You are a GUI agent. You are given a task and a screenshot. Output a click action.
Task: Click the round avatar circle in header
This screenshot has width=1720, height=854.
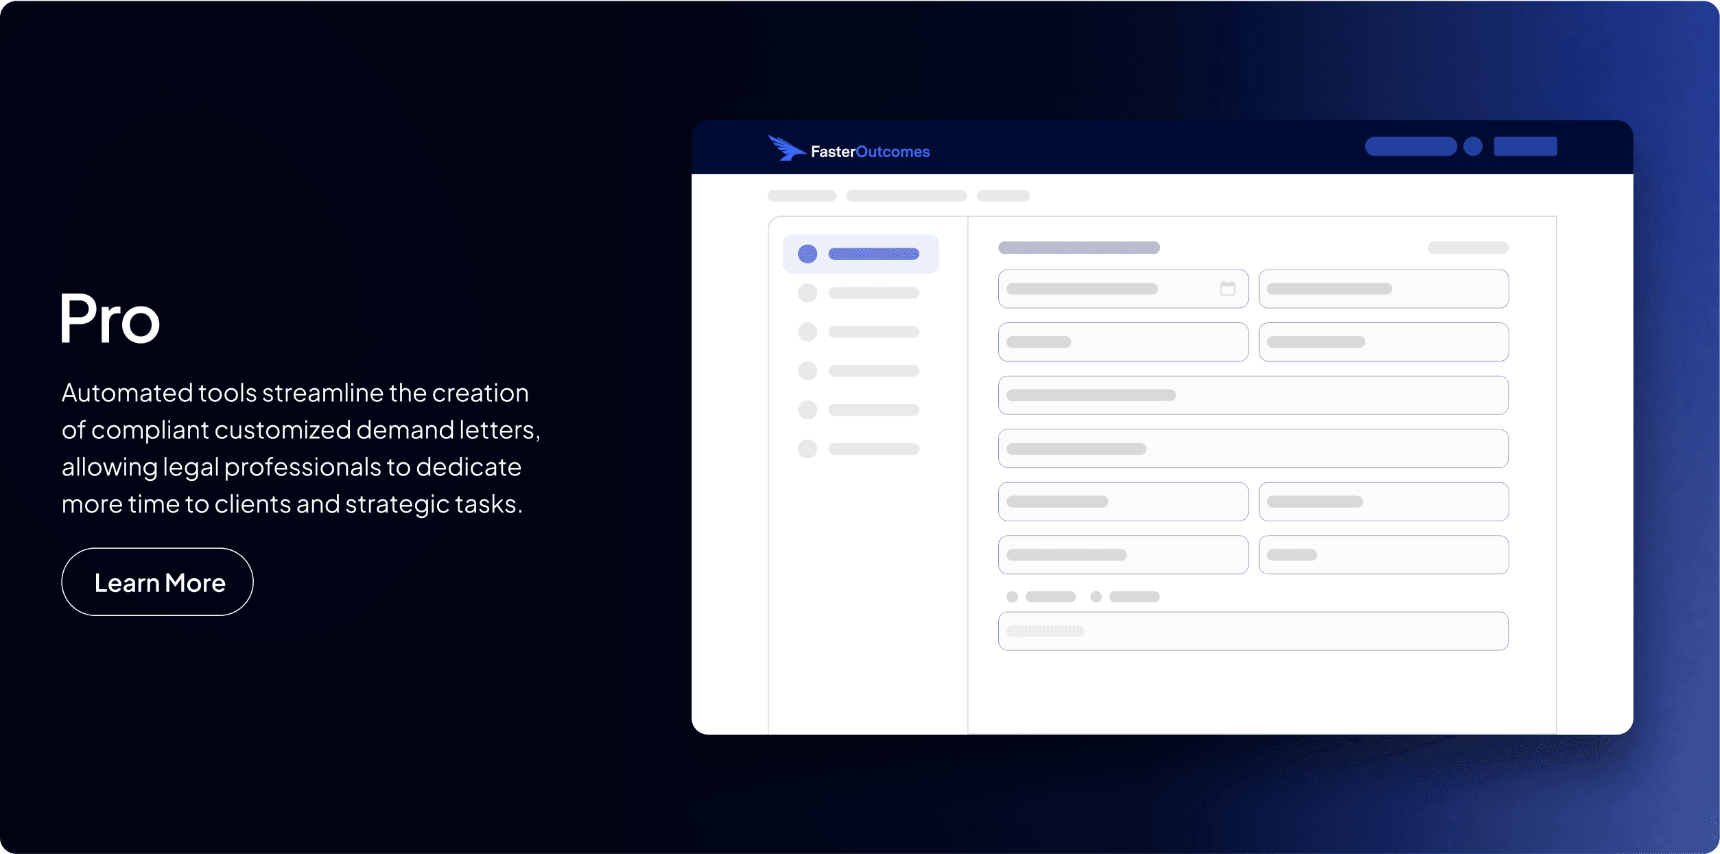[x=1472, y=146]
